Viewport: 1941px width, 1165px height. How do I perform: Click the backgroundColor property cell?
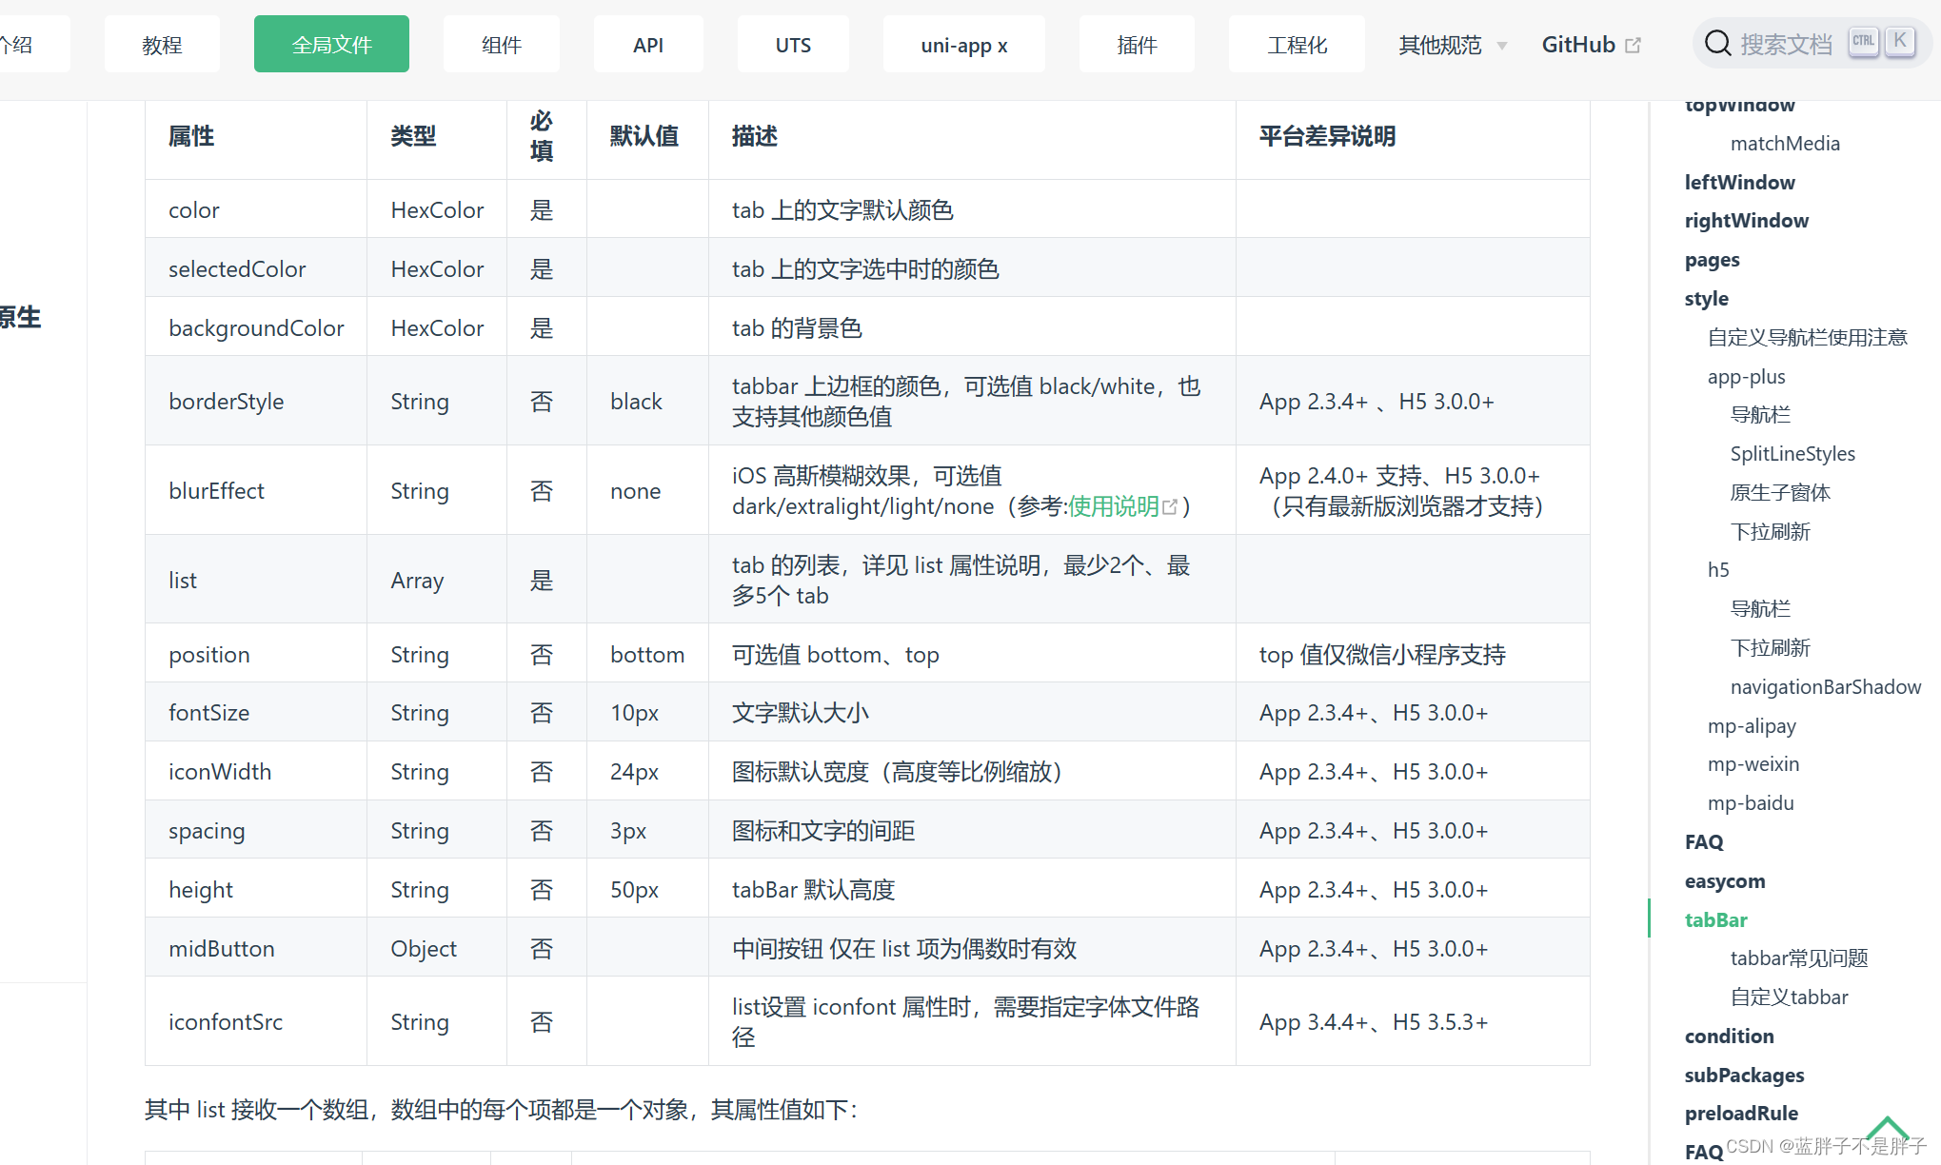coord(256,327)
